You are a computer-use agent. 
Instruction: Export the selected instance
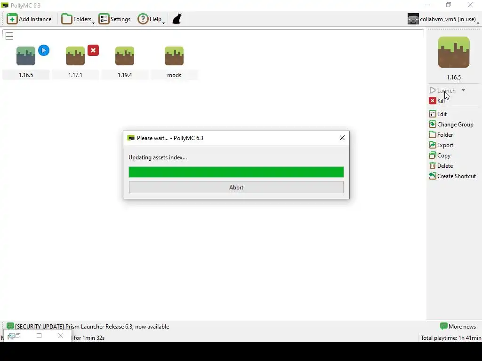pyautogui.click(x=441, y=145)
